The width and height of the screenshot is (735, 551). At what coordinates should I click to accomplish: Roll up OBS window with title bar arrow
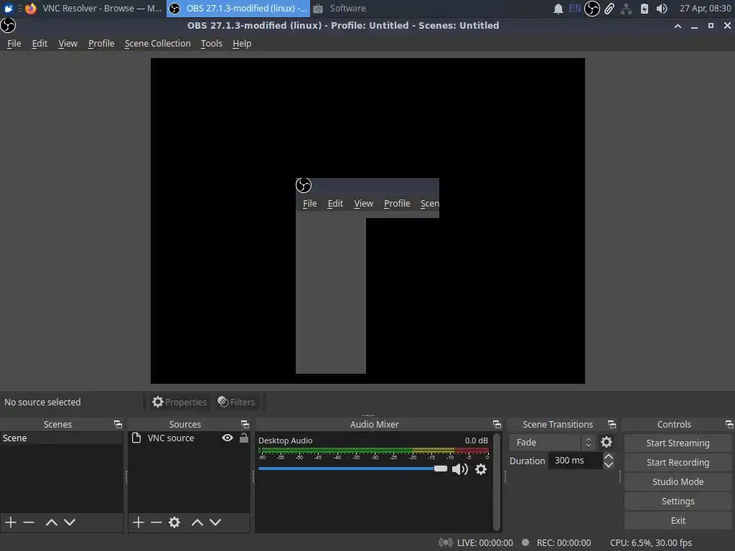[678, 26]
